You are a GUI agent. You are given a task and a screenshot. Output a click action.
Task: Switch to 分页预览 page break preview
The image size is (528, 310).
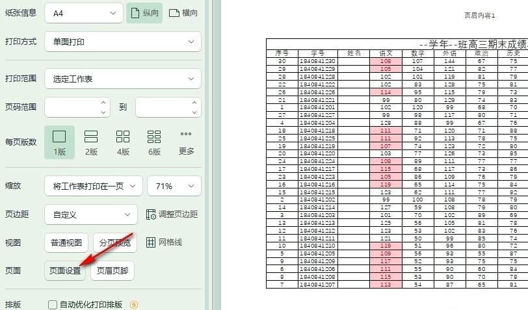tap(115, 242)
